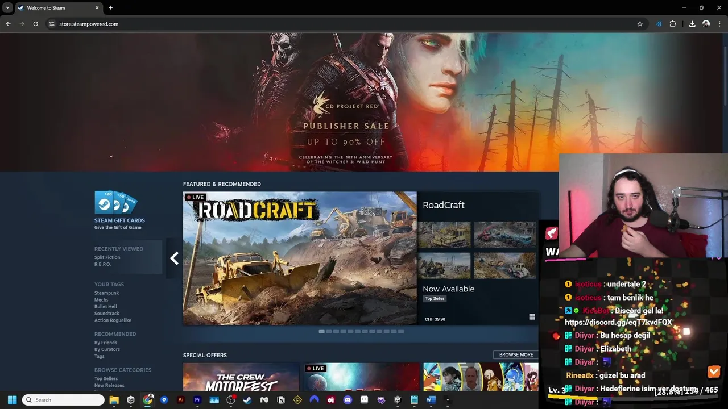
Task: Click the Steam Gift Cards link
Action: (x=119, y=220)
